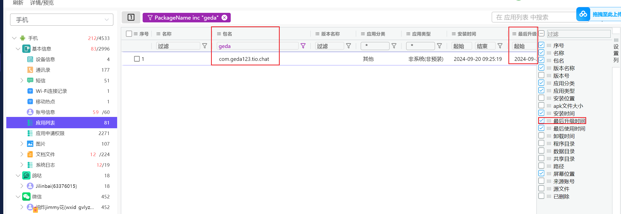
Task: Click the funnel icon beside geda filter
Action: click(x=303, y=46)
